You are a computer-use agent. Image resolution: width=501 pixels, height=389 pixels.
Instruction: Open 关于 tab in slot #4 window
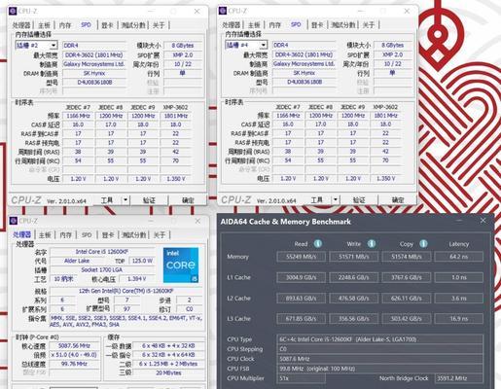[369, 24]
